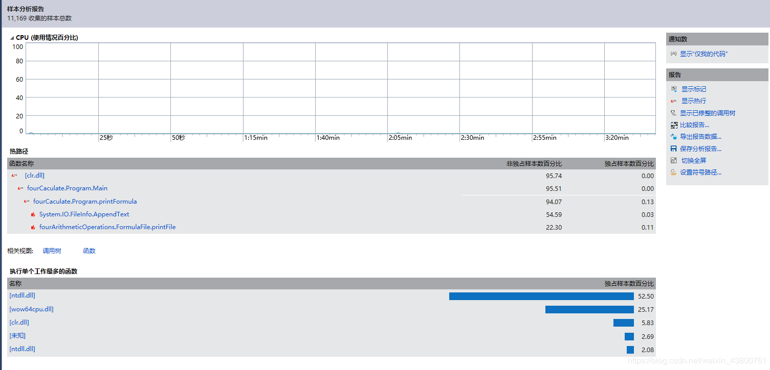Open the 调用树 related view

pos(52,251)
